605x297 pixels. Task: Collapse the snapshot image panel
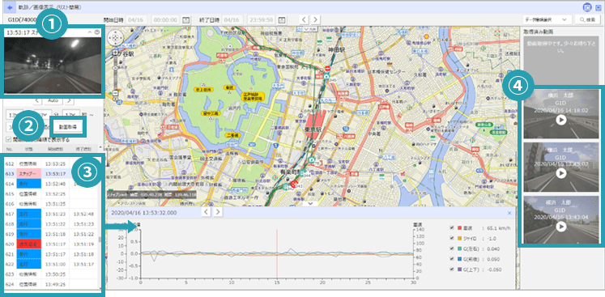pos(90,33)
